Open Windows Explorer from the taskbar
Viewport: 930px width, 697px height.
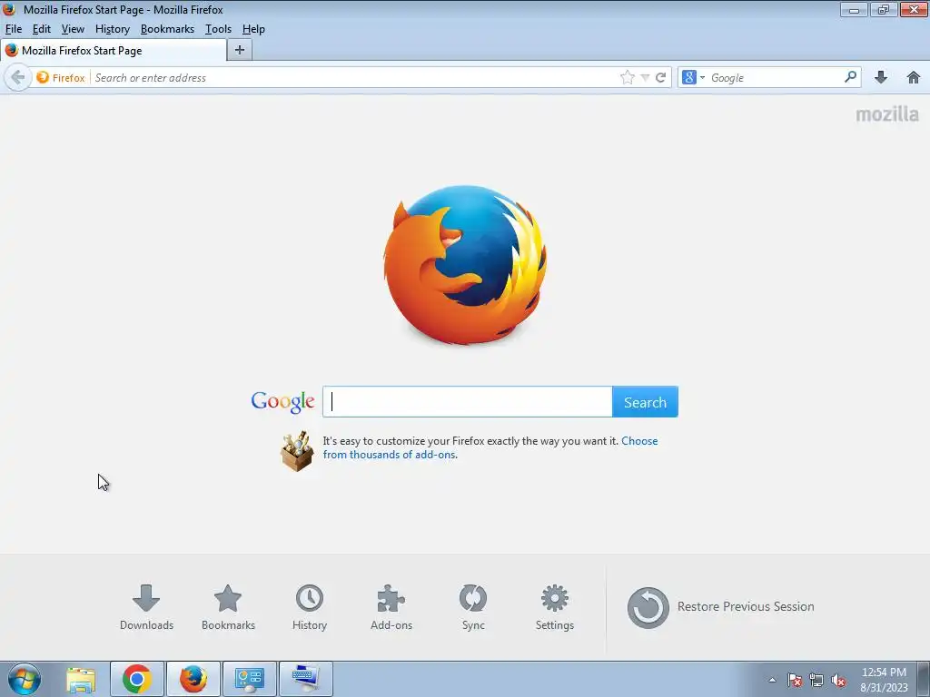coord(81,679)
